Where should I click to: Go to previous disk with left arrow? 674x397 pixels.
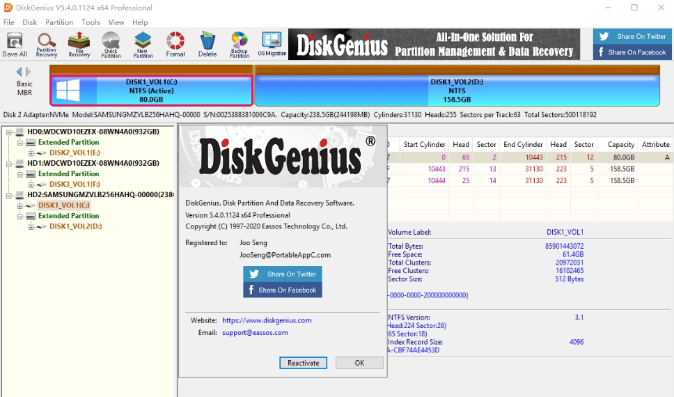19,72
